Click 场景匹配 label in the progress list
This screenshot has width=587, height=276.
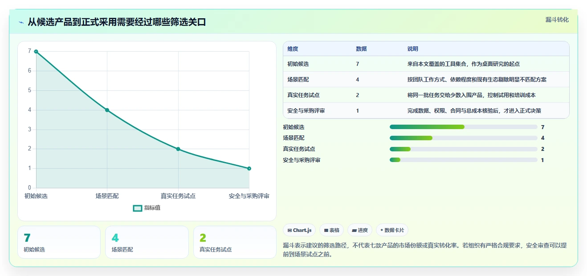(293, 138)
